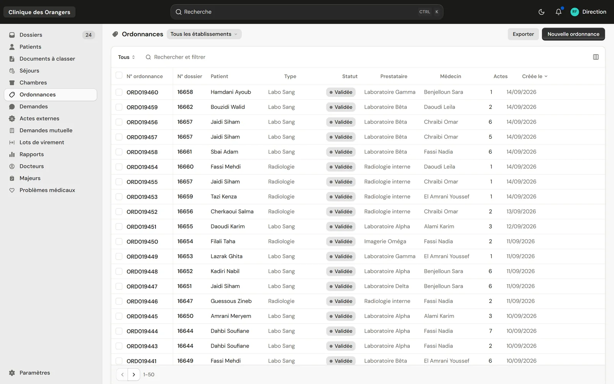Click dossier number 16662

pos(185,107)
